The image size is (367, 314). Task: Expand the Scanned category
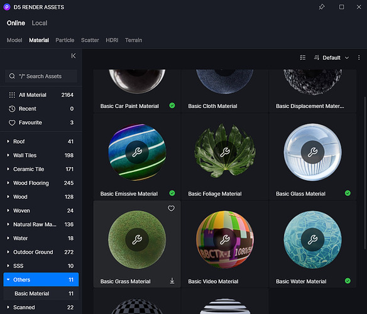coord(8,307)
